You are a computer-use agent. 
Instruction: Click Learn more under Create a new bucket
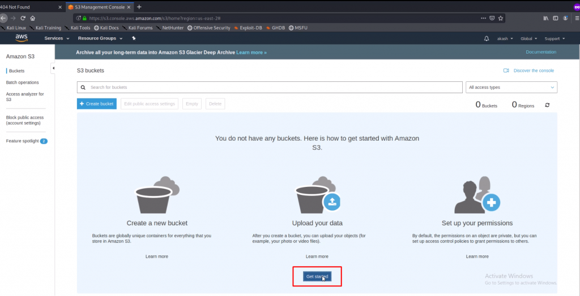(157, 256)
